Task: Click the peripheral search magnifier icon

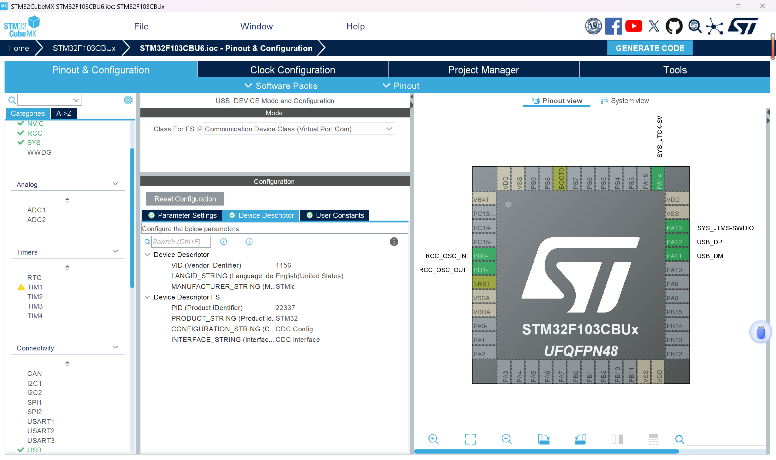Action: pyautogui.click(x=12, y=100)
